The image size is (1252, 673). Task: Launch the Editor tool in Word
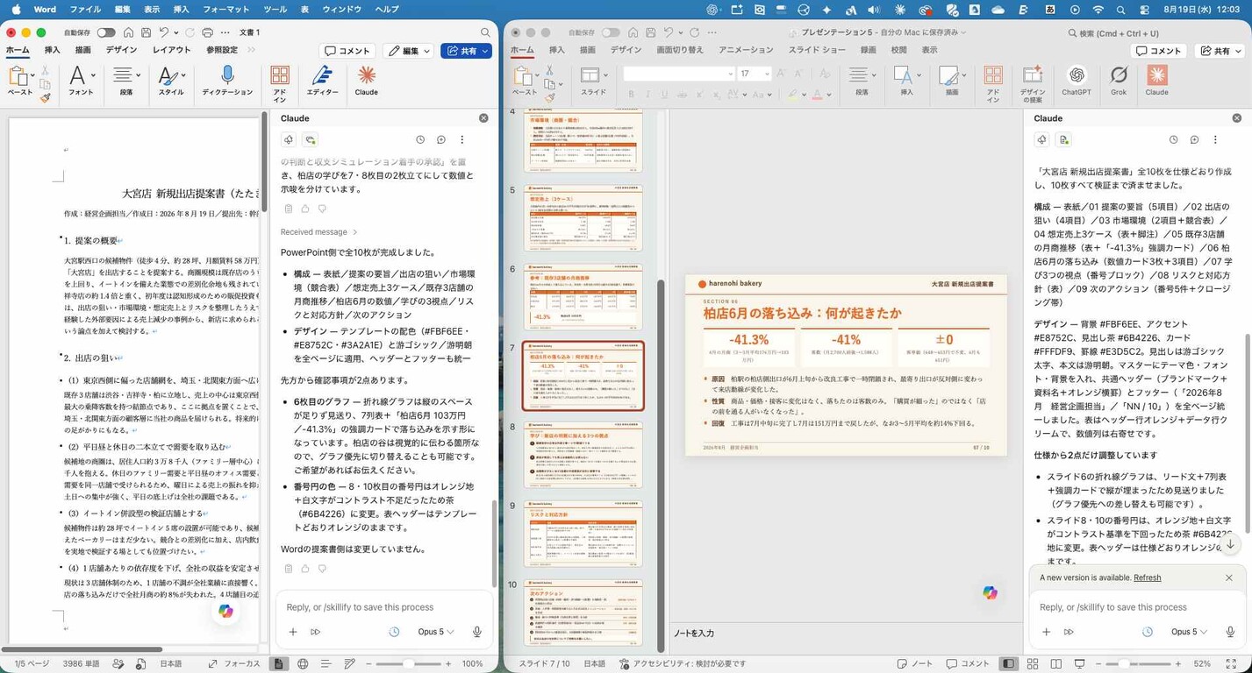point(322,80)
